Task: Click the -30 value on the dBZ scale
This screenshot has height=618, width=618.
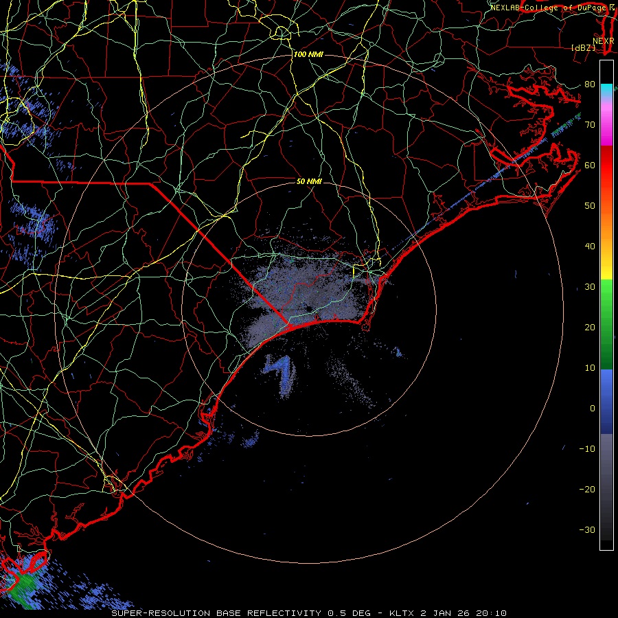Action: (587, 529)
